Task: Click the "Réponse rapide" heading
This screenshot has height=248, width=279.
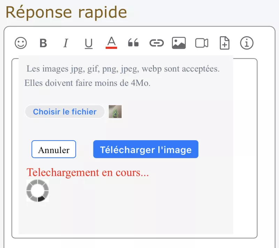Action: [66, 12]
